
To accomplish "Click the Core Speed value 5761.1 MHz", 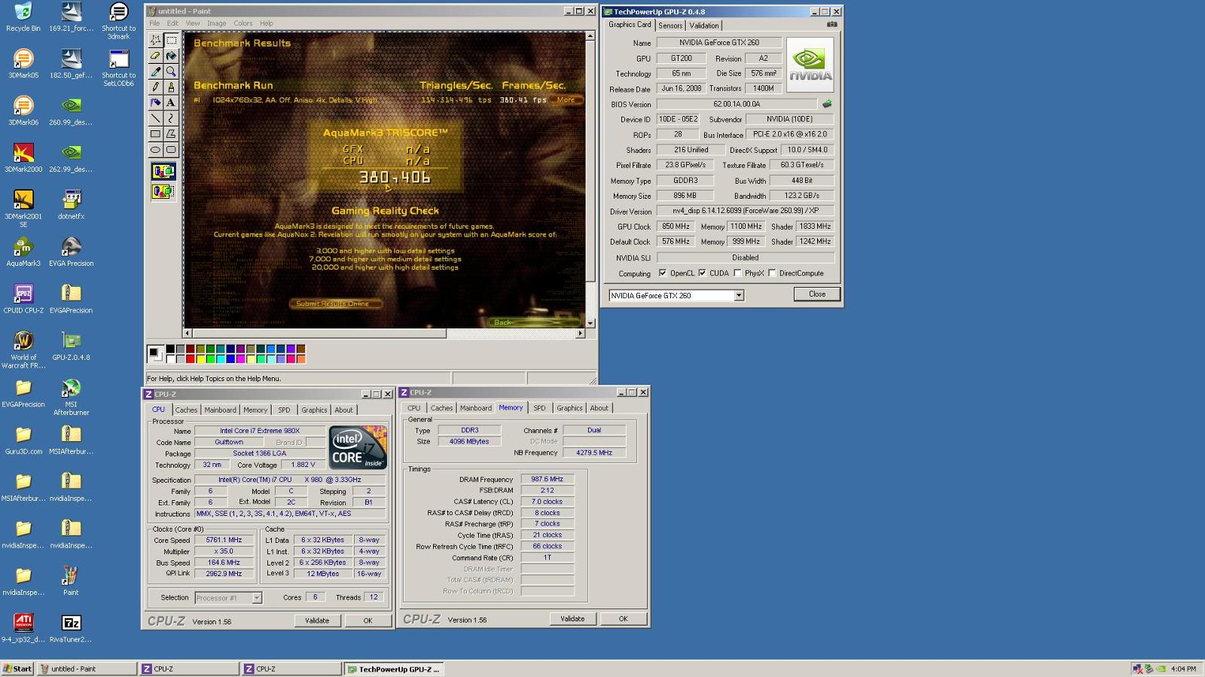I will click(x=224, y=540).
